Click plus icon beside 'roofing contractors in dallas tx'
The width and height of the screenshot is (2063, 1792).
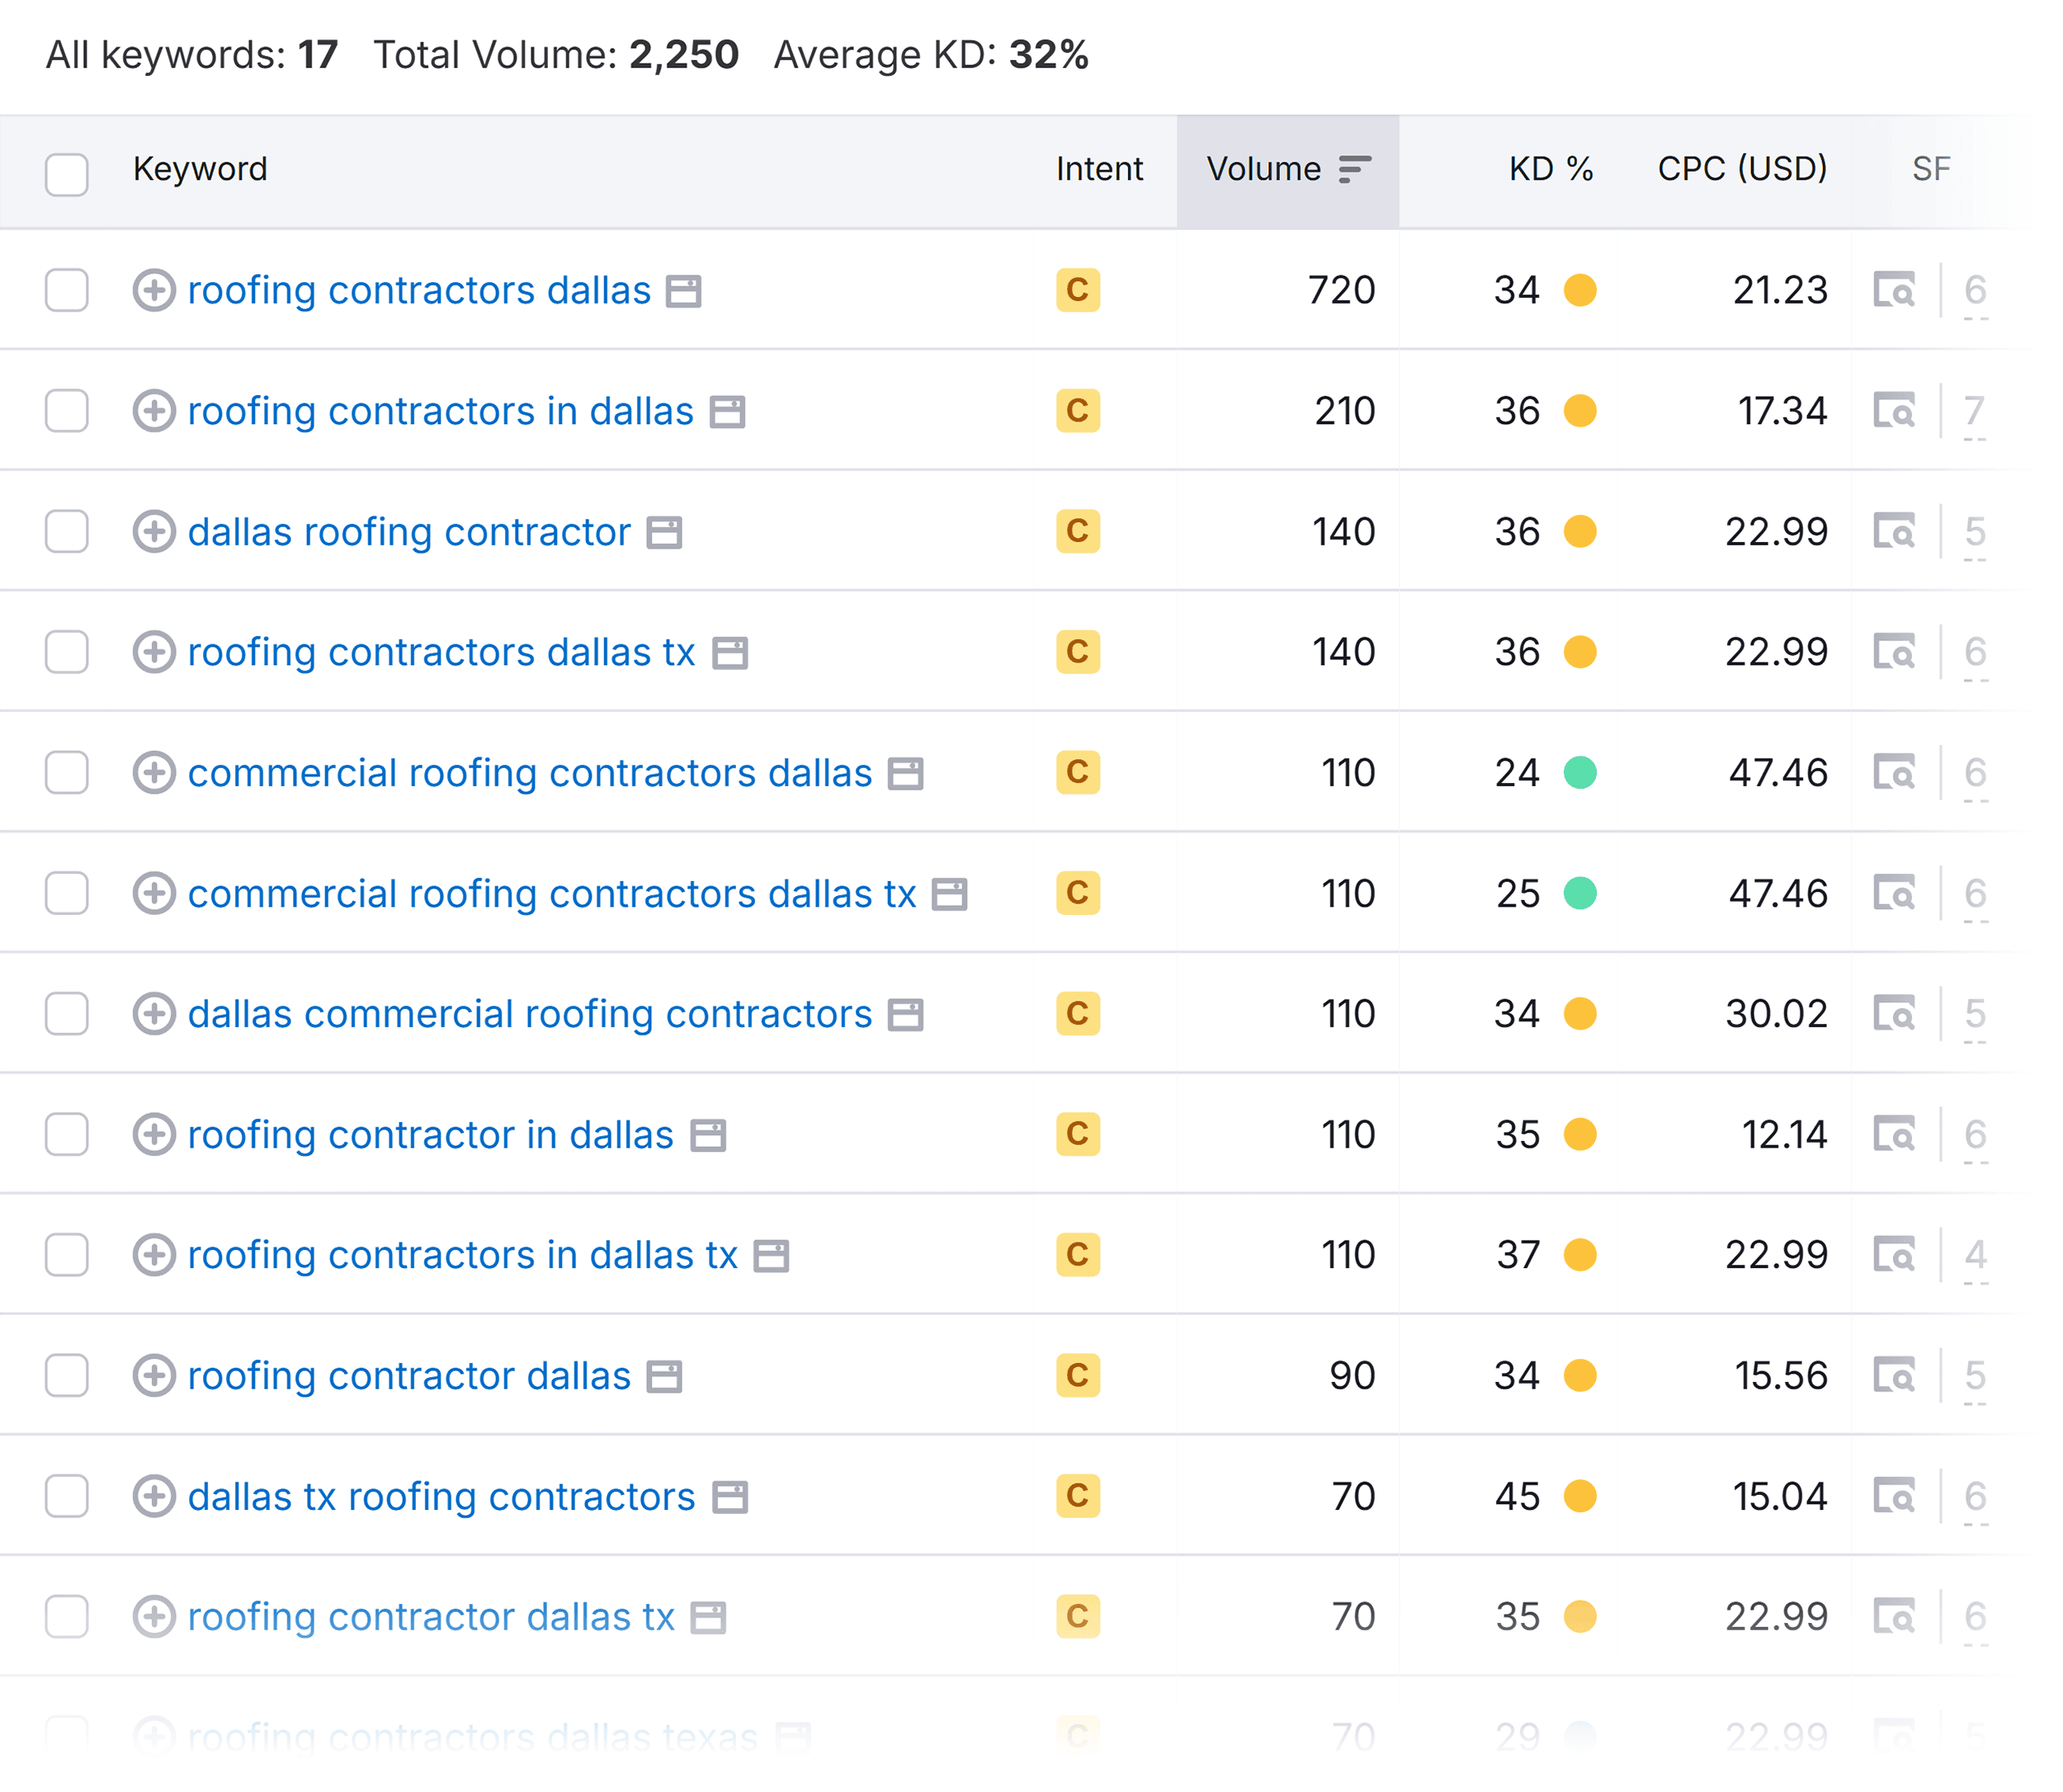point(154,1255)
